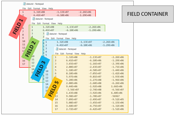This screenshot has width=175, height=115.
Task: Click value 6.40E+06 in the front window
Action: [x=117, y=93]
